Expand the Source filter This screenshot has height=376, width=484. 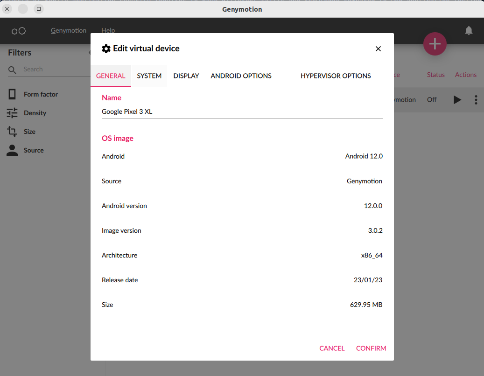pyautogui.click(x=34, y=150)
